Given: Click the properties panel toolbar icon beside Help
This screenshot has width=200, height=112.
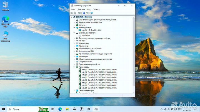Looking at the screenshot, I should [x=87, y=13].
